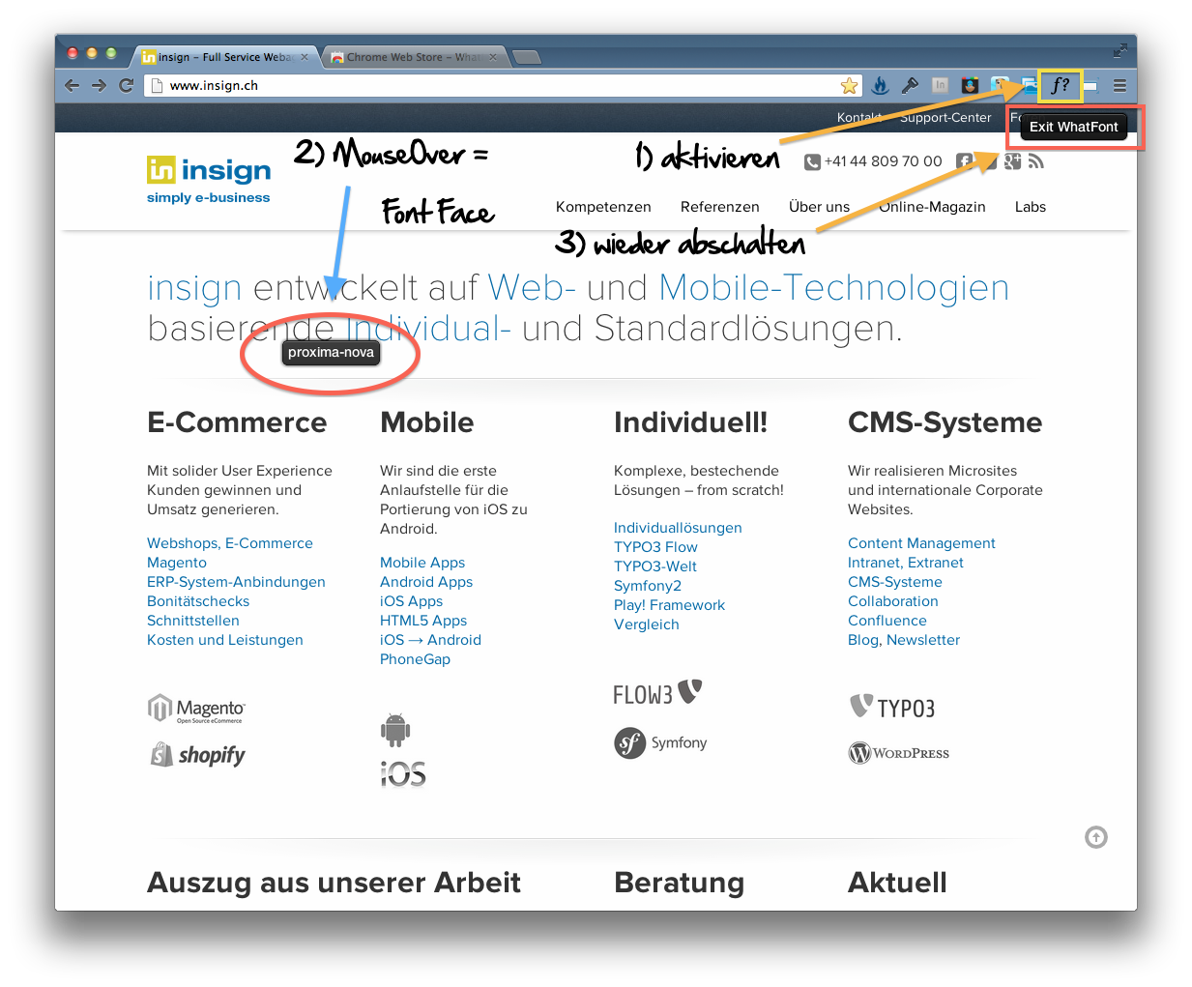1192x987 pixels.
Task: Click the proxima-nova font tooltip
Action: click(331, 353)
